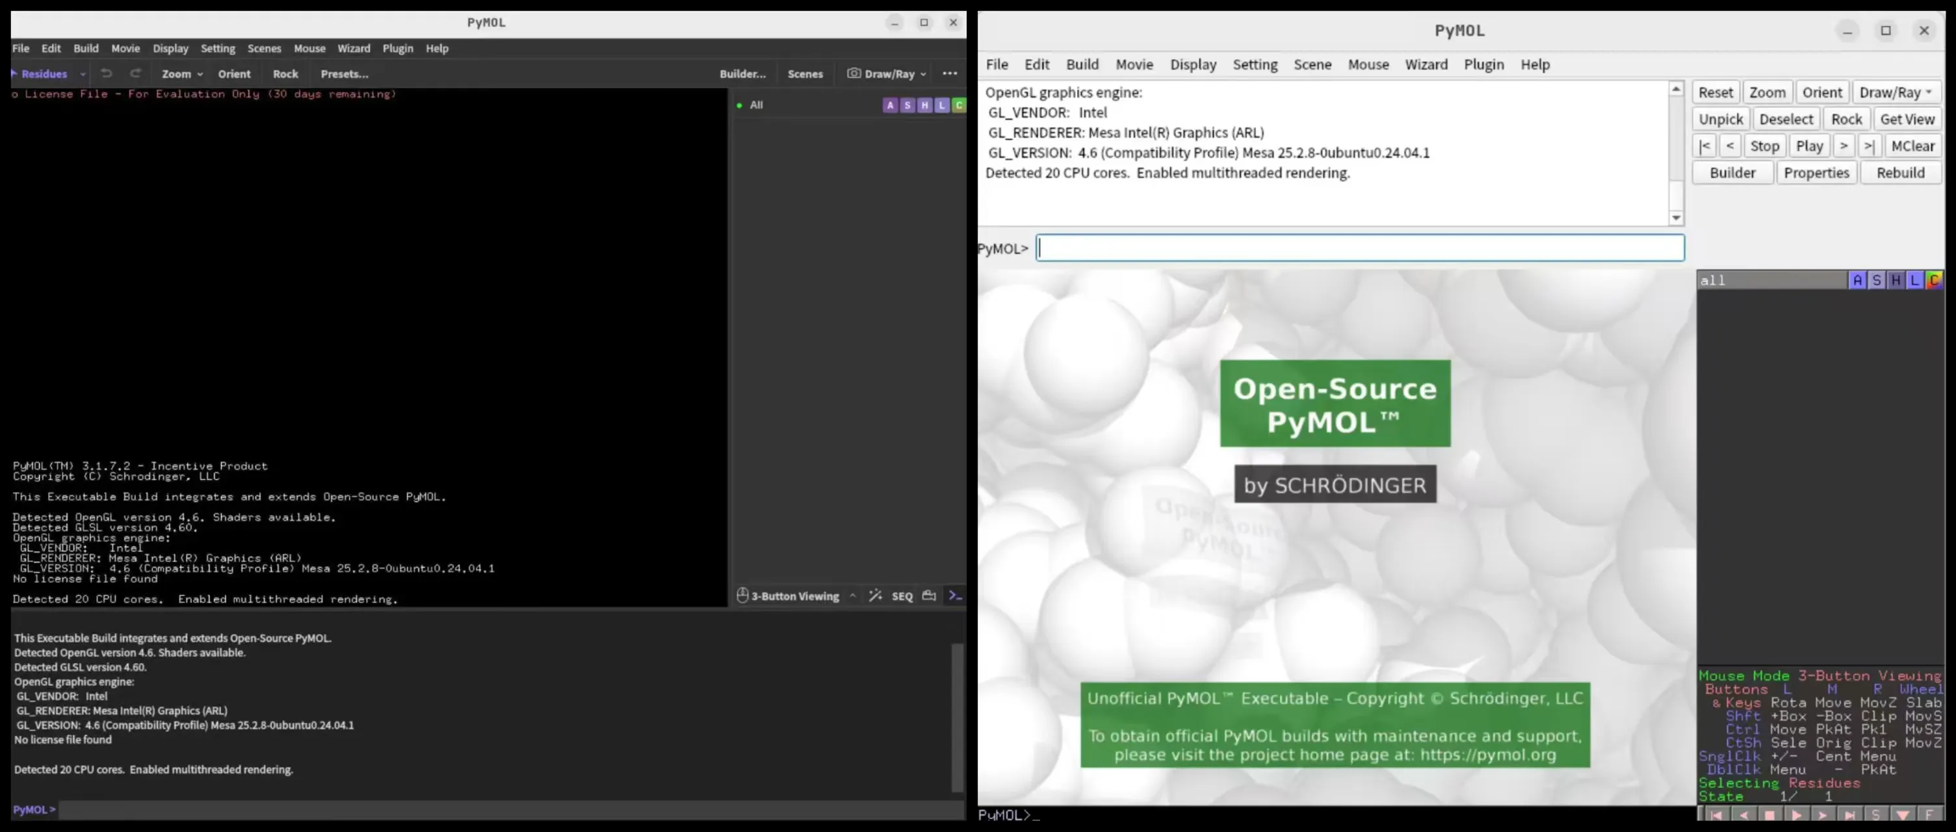Open the Display menu in right PyMOL window

tap(1193, 64)
